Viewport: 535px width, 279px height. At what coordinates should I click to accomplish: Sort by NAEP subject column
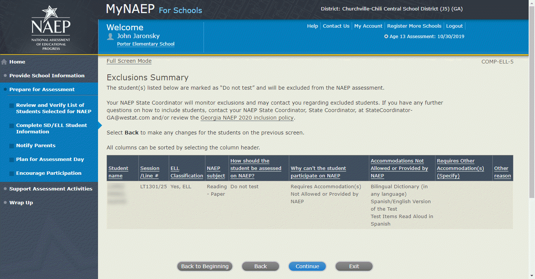click(216, 172)
